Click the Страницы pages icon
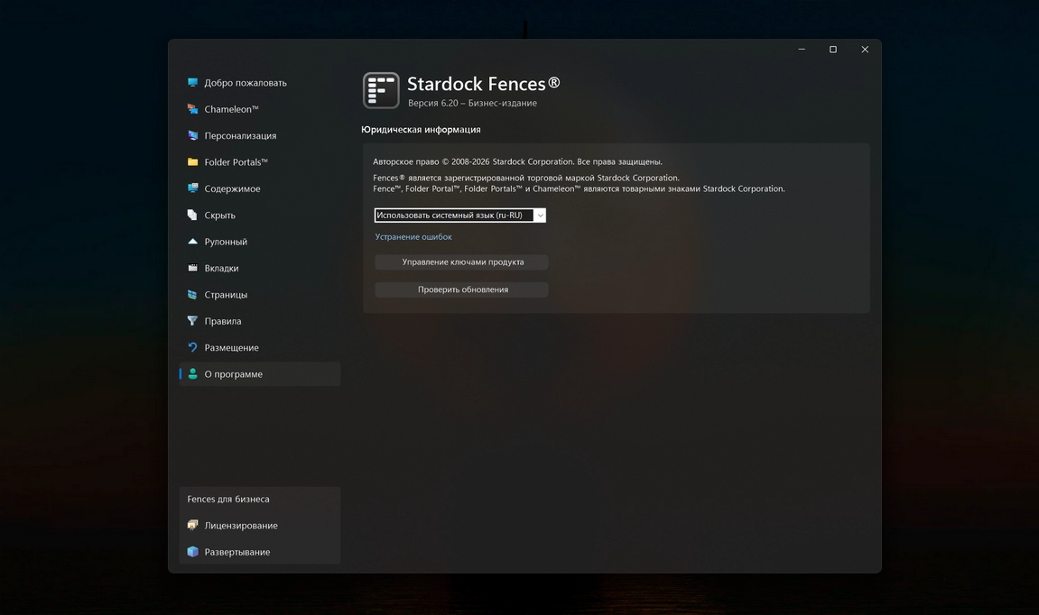Screen dimensions: 1039x615 [193, 295]
